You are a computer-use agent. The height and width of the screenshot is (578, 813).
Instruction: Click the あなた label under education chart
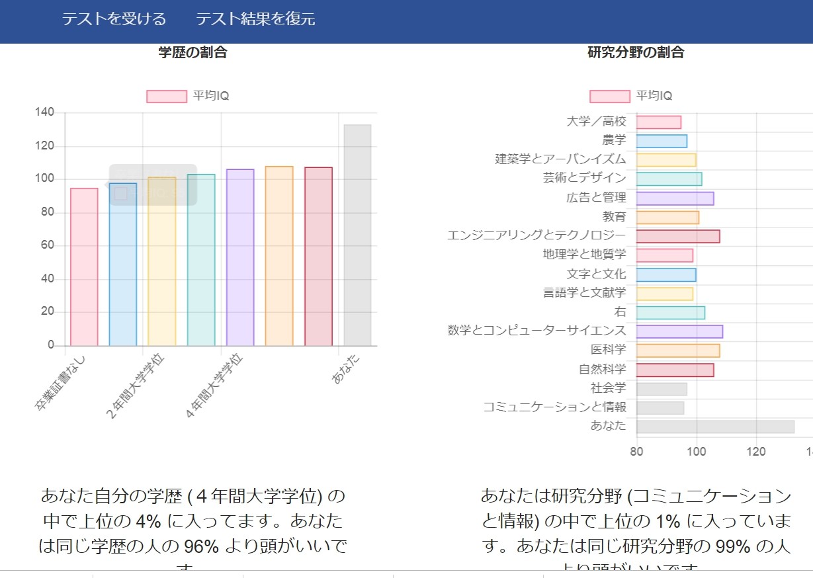click(x=347, y=368)
